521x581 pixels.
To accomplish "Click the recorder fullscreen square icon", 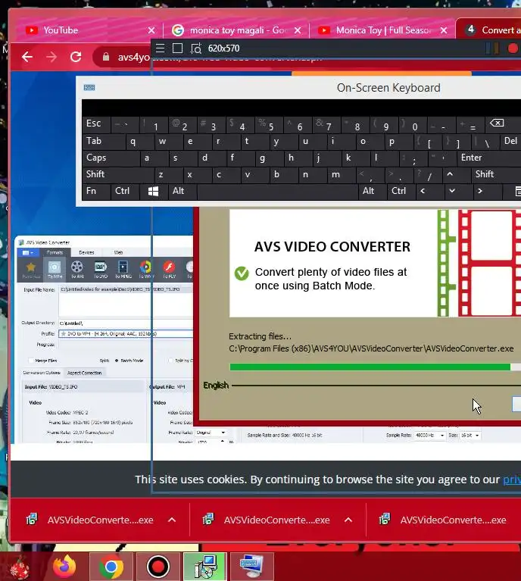I will click(x=177, y=48).
